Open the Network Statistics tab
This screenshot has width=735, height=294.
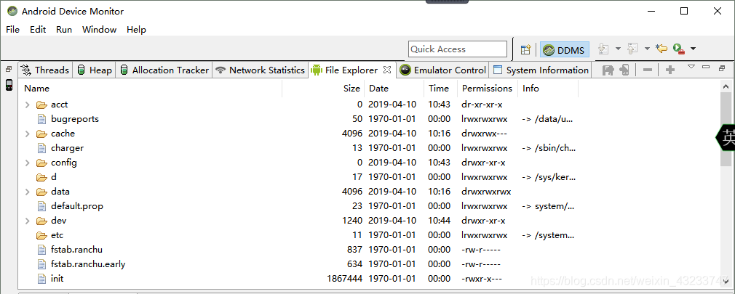pos(260,70)
